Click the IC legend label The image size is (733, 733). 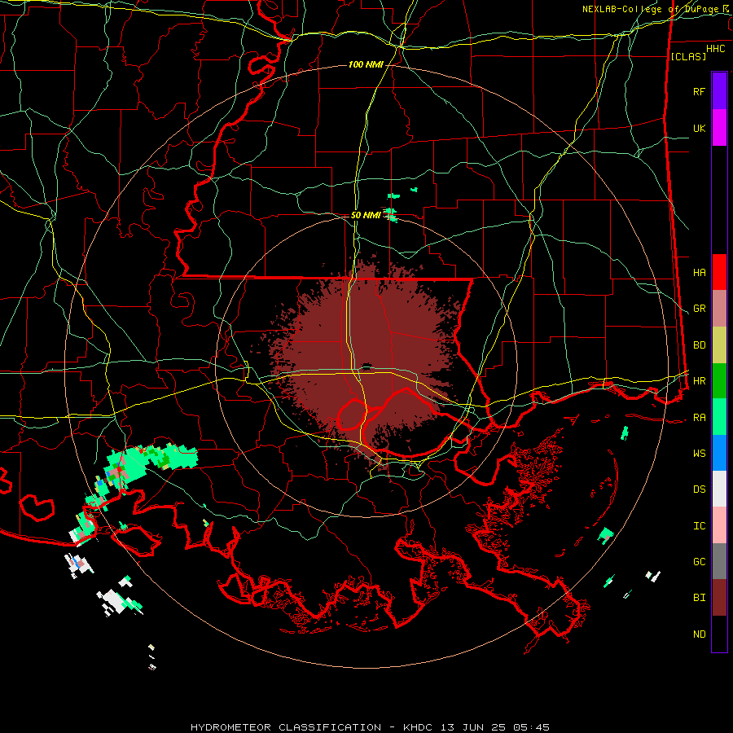[x=699, y=526]
